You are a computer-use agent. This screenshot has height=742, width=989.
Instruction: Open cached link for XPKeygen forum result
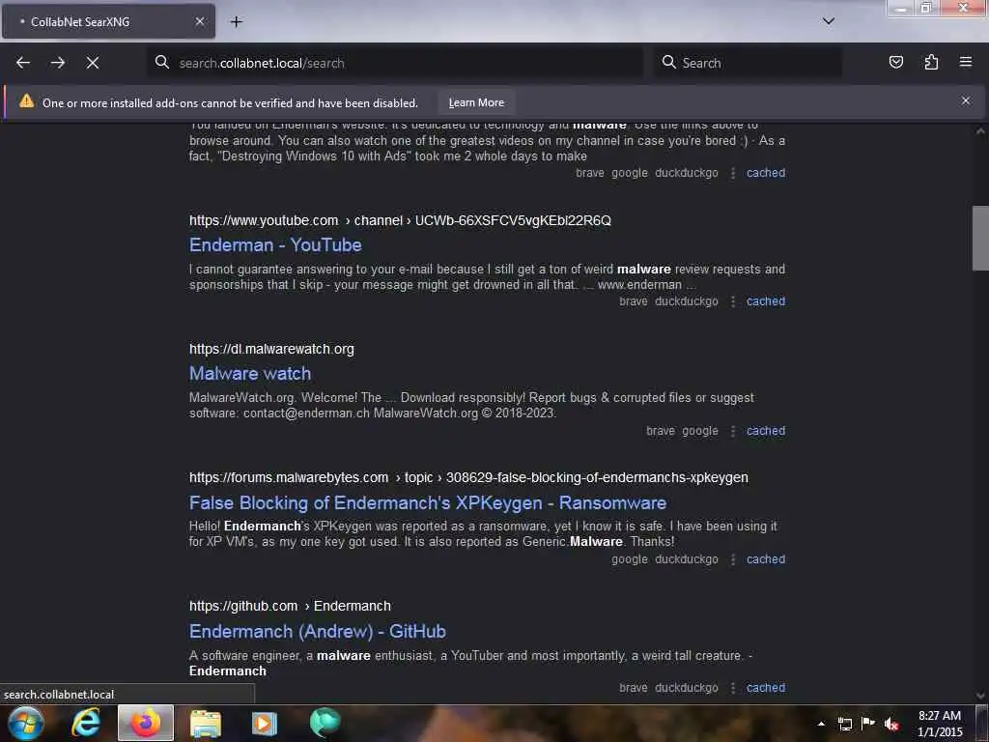766,559
